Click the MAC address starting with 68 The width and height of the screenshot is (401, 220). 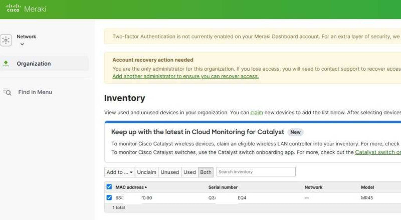click(133, 198)
